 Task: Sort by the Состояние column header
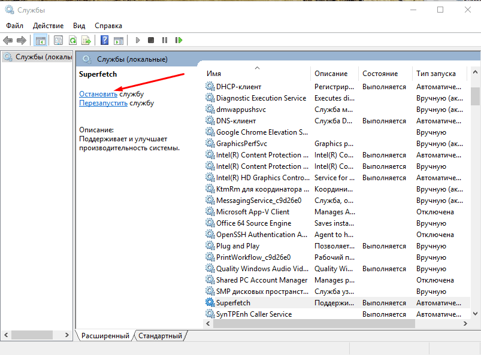coord(386,74)
